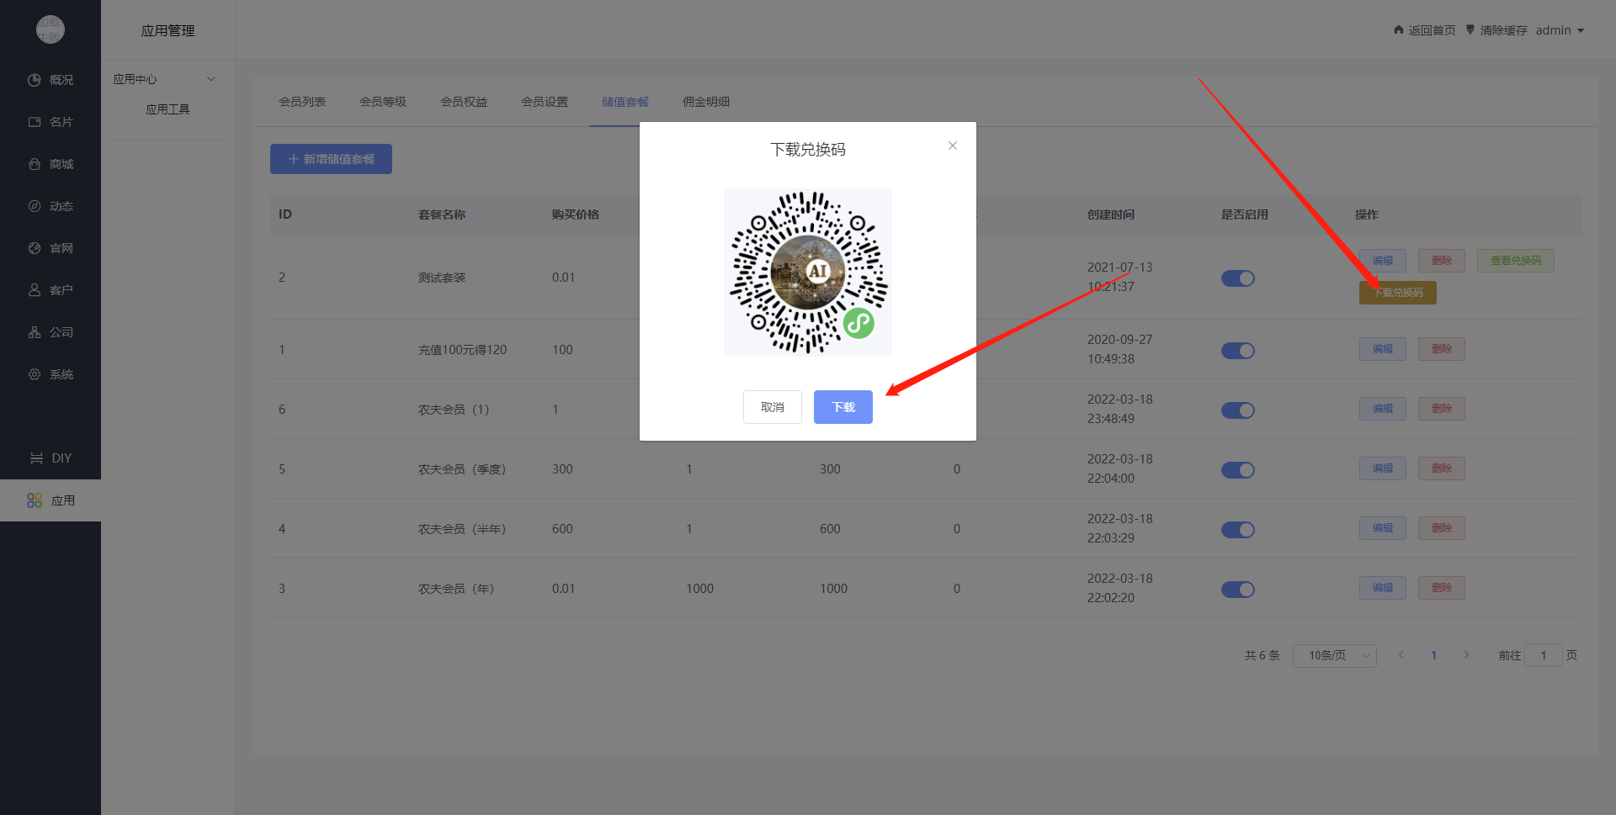Viewport: 1616px width, 815px height.
Task: Click 下载兑换码 button for 测试套装
Action: pos(1398,293)
